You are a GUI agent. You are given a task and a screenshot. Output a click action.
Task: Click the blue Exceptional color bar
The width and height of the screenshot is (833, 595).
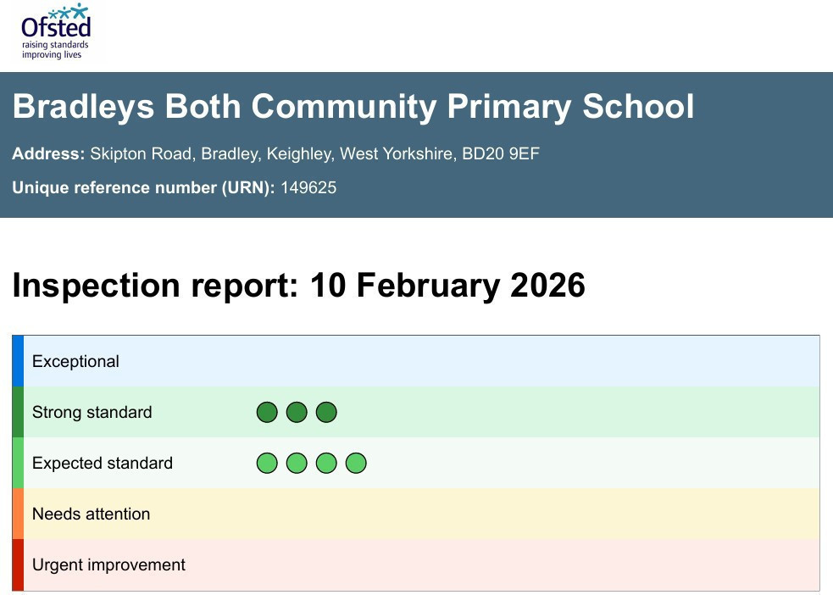point(18,361)
